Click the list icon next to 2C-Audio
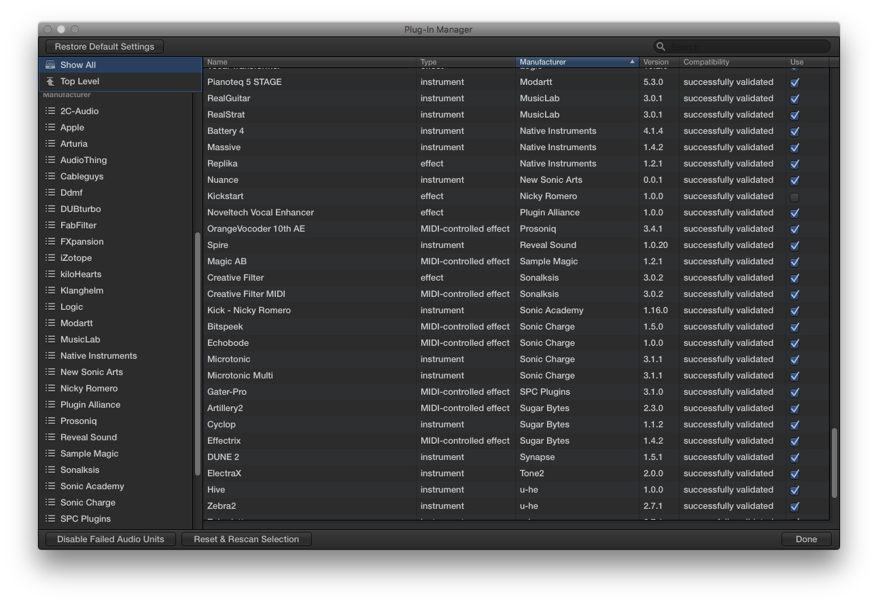Screen dimensions: 878x604 [x=50, y=111]
